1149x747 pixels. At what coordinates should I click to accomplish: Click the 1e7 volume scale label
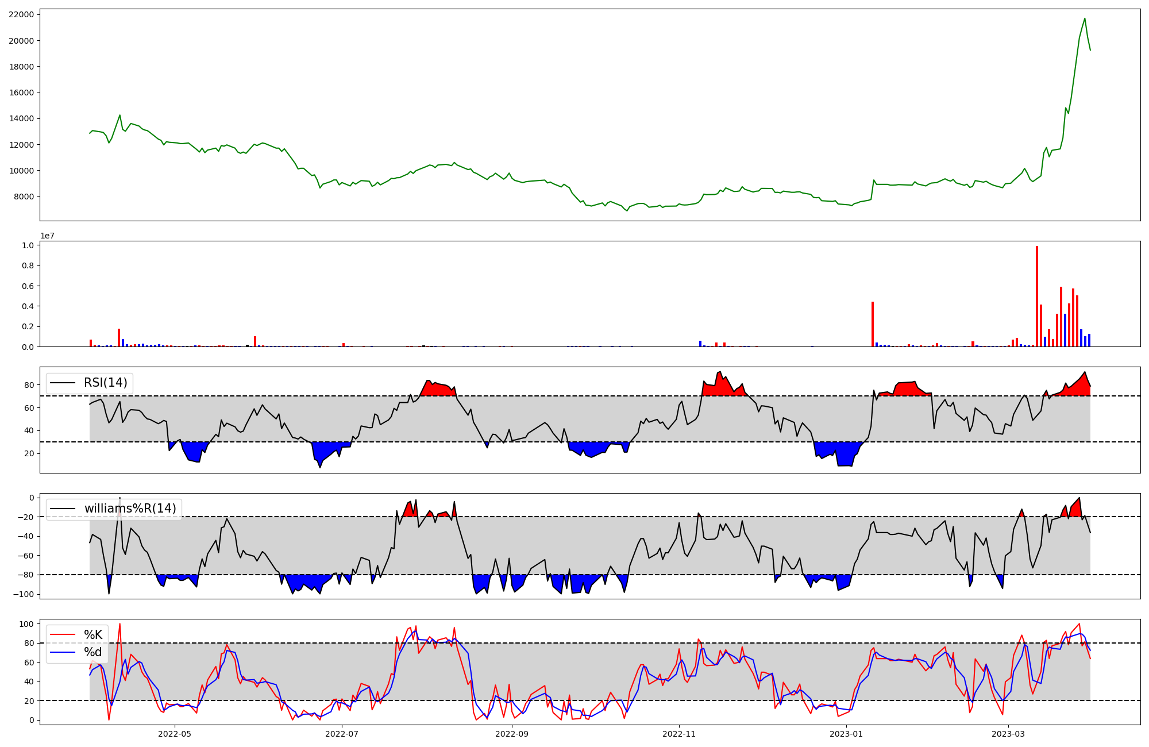[47, 236]
